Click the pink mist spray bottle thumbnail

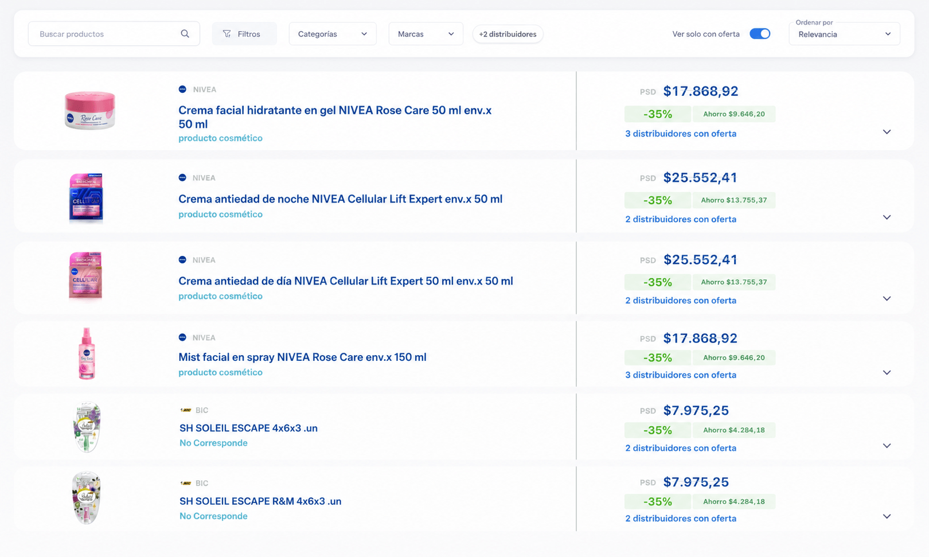click(x=87, y=353)
